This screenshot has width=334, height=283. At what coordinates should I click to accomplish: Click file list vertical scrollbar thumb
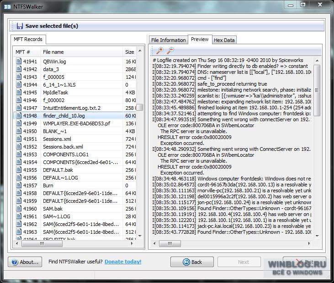click(x=140, y=107)
